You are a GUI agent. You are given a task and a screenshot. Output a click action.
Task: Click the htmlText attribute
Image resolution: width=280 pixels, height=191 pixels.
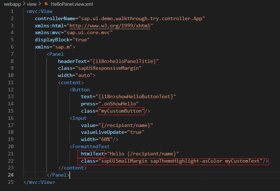92,154
